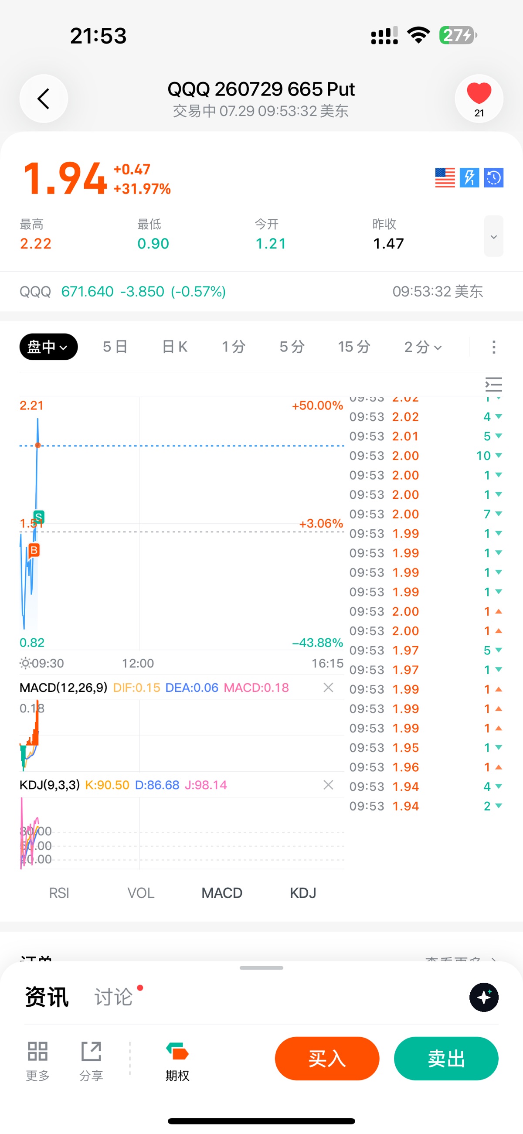Open the three-dot chart options menu

(493, 347)
